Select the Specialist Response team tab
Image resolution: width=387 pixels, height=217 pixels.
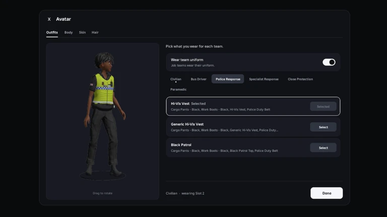264,79
